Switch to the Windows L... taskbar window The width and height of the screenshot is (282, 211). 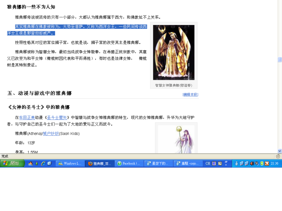point(70,164)
